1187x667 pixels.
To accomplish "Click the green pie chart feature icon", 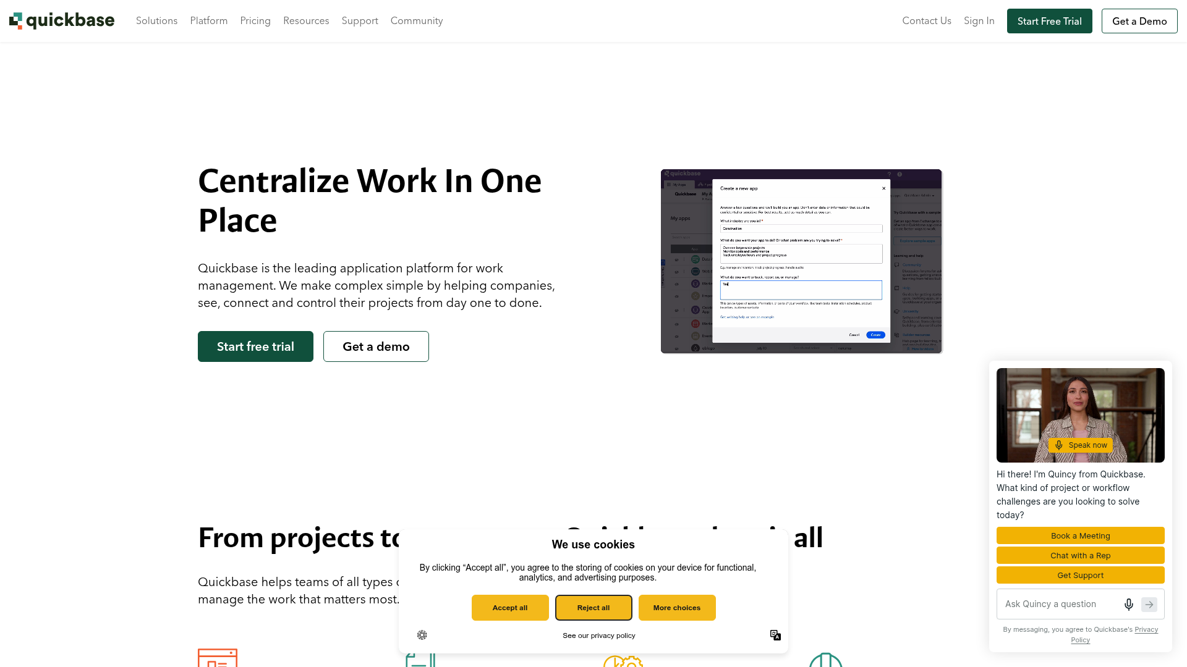I will (x=826, y=660).
